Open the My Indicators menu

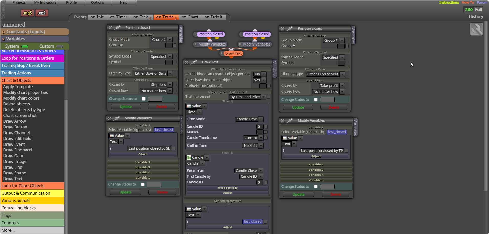45,3
